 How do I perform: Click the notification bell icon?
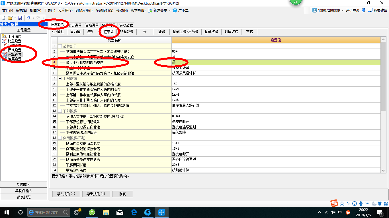364,10
